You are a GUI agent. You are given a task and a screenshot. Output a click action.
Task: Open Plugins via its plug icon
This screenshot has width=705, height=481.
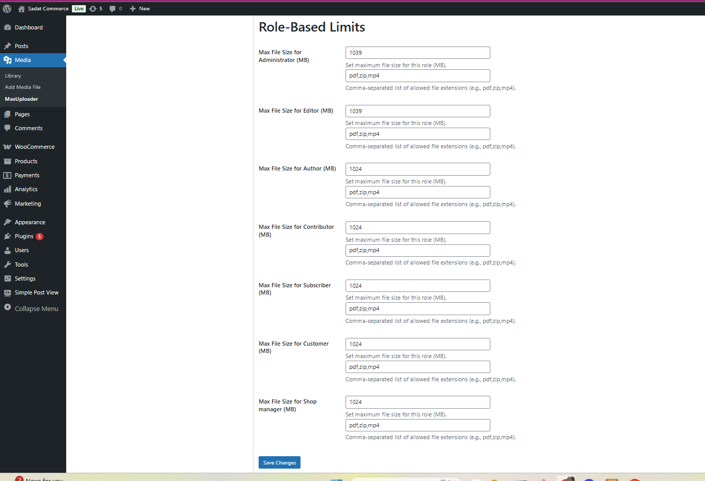[8, 237]
